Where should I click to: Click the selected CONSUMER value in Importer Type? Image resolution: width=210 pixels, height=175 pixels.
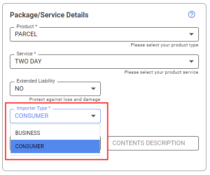pos(32,116)
